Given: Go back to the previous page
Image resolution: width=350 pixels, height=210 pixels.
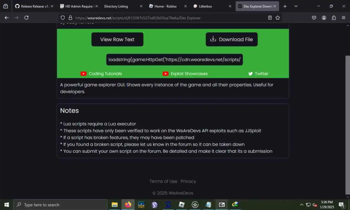Looking at the screenshot, I should click(7, 18).
